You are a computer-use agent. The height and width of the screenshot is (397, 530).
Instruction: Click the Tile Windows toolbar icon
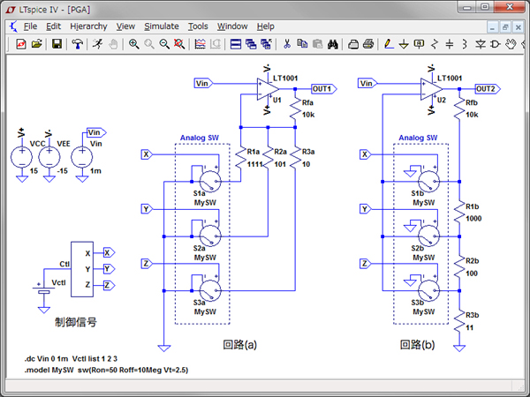(x=237, y=43)
